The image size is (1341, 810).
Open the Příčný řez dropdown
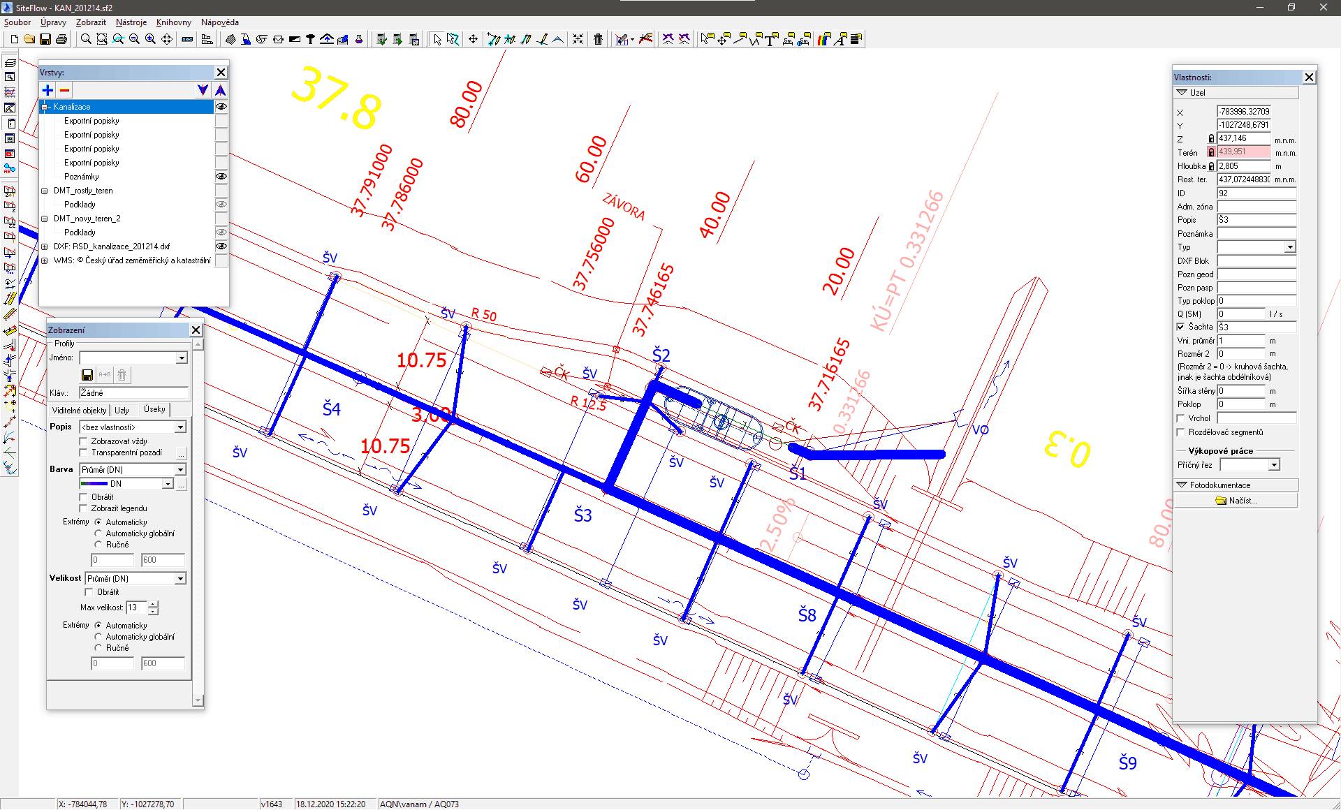[1275, 465]
